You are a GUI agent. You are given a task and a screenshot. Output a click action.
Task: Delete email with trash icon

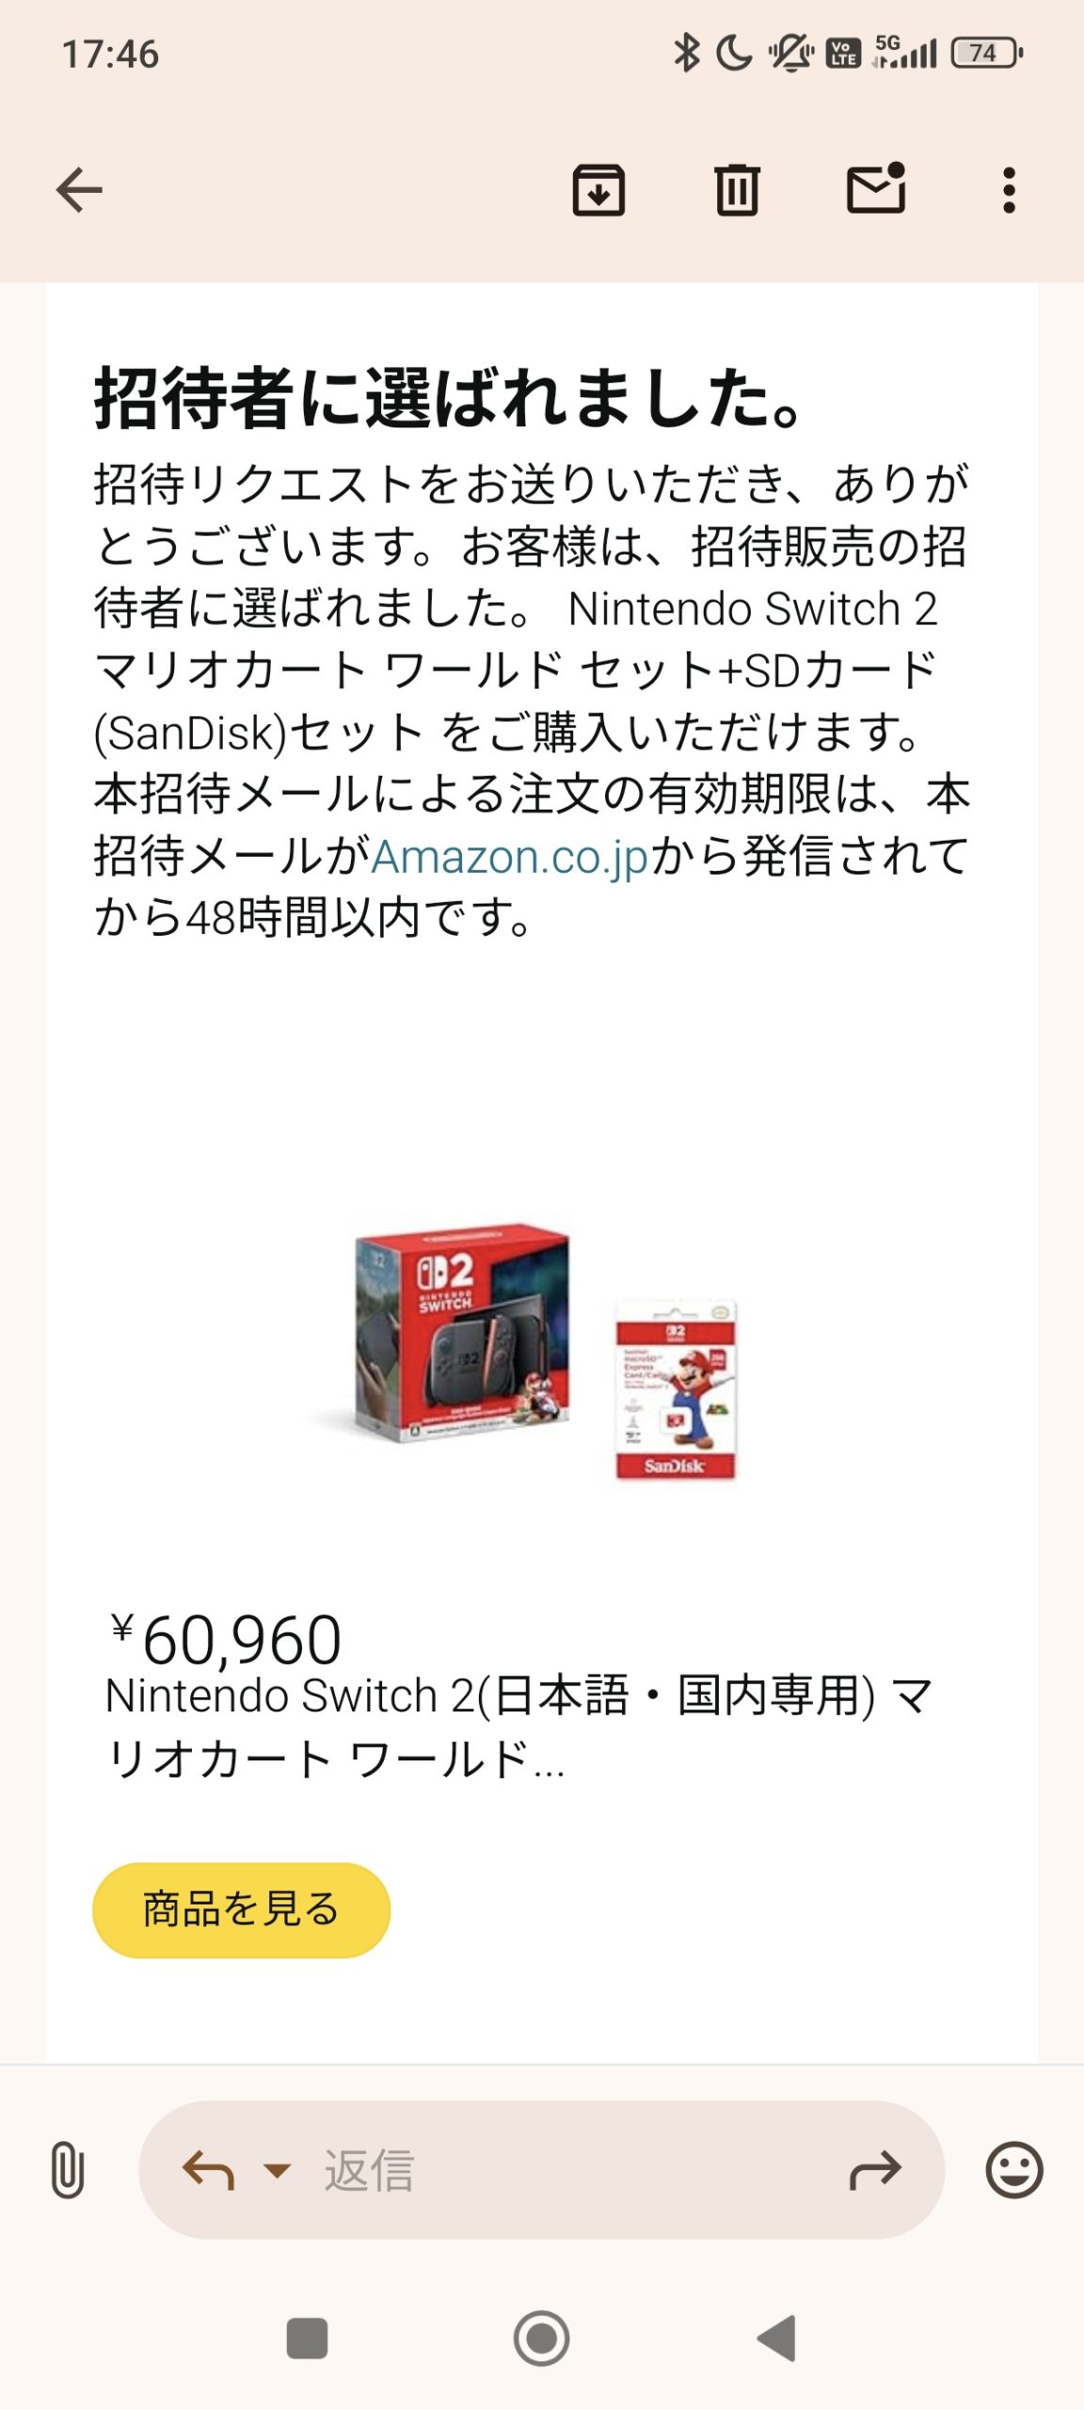tap(737, 190)
